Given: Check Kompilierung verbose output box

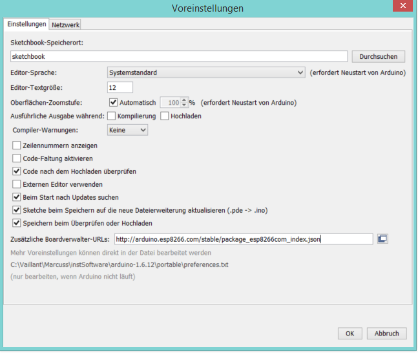Looking at the screenshot, I should (111, 116).
